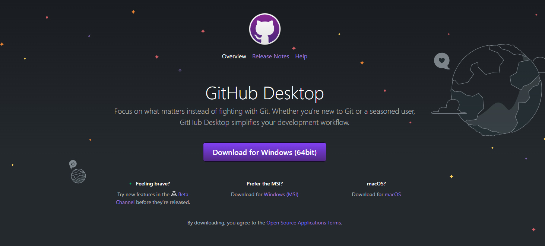Click the beaker icon beside Beta
Screen dimensions: 545x246
pos(174,194)
